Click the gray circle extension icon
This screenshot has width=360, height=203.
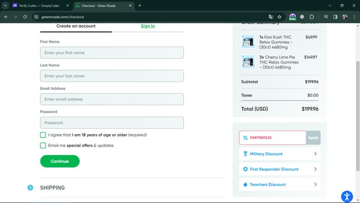pyautogui.click(x=302, y=17)
